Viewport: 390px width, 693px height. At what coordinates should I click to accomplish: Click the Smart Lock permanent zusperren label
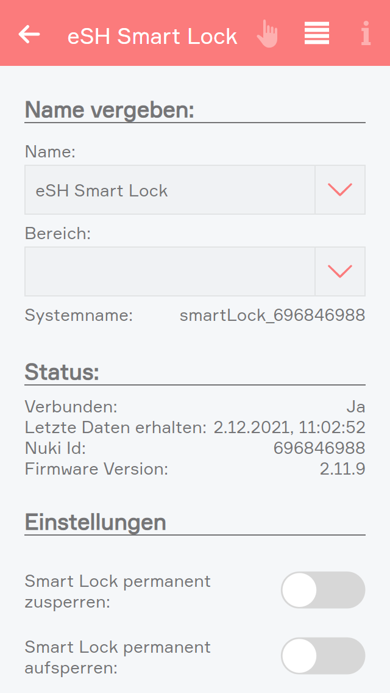tap(118, 592)
